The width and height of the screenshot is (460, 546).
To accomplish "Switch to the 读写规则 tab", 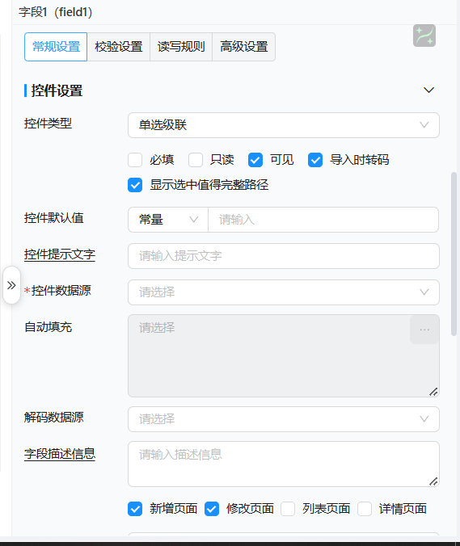I will 181,47.
